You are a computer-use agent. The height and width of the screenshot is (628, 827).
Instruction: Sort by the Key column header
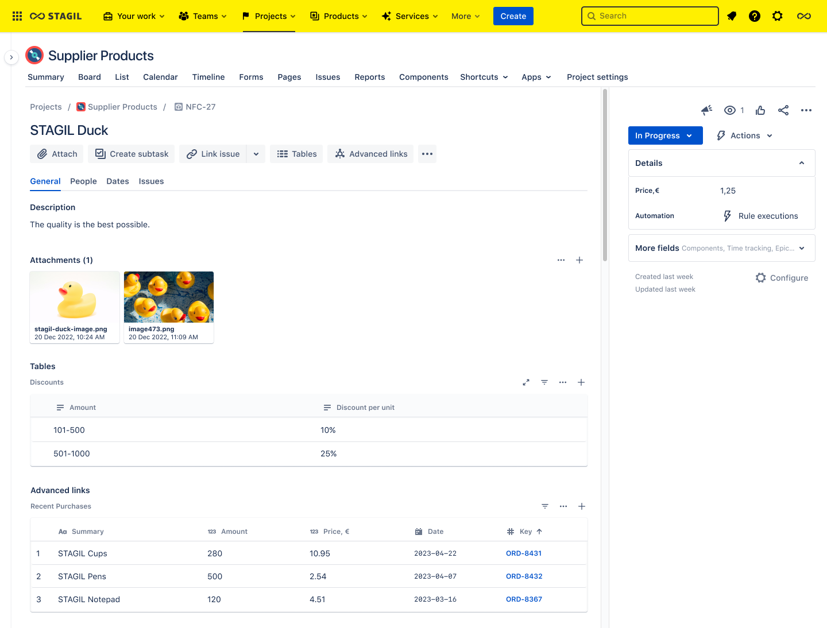tap(525, 532)
